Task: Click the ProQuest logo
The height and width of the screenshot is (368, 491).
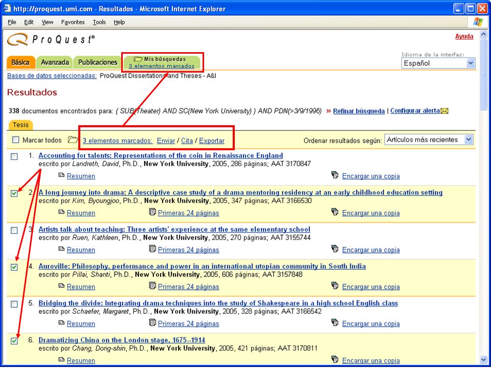Action: tap(51, 40)
